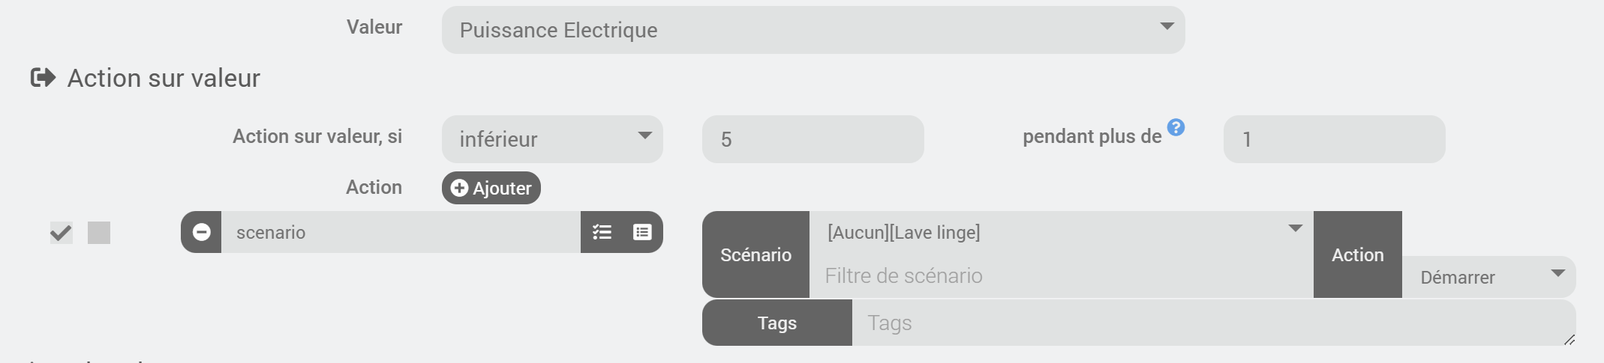Toggle the unchecked square checkbox
Screen dimensions: 1604x363
(x=99, y=233)
